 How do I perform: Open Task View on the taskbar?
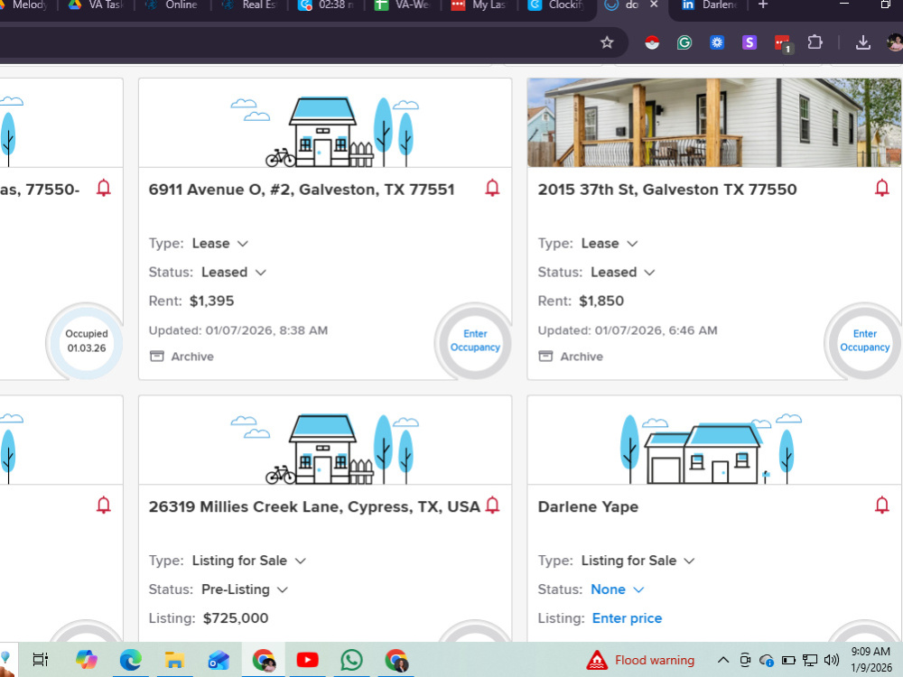(41, 660)
